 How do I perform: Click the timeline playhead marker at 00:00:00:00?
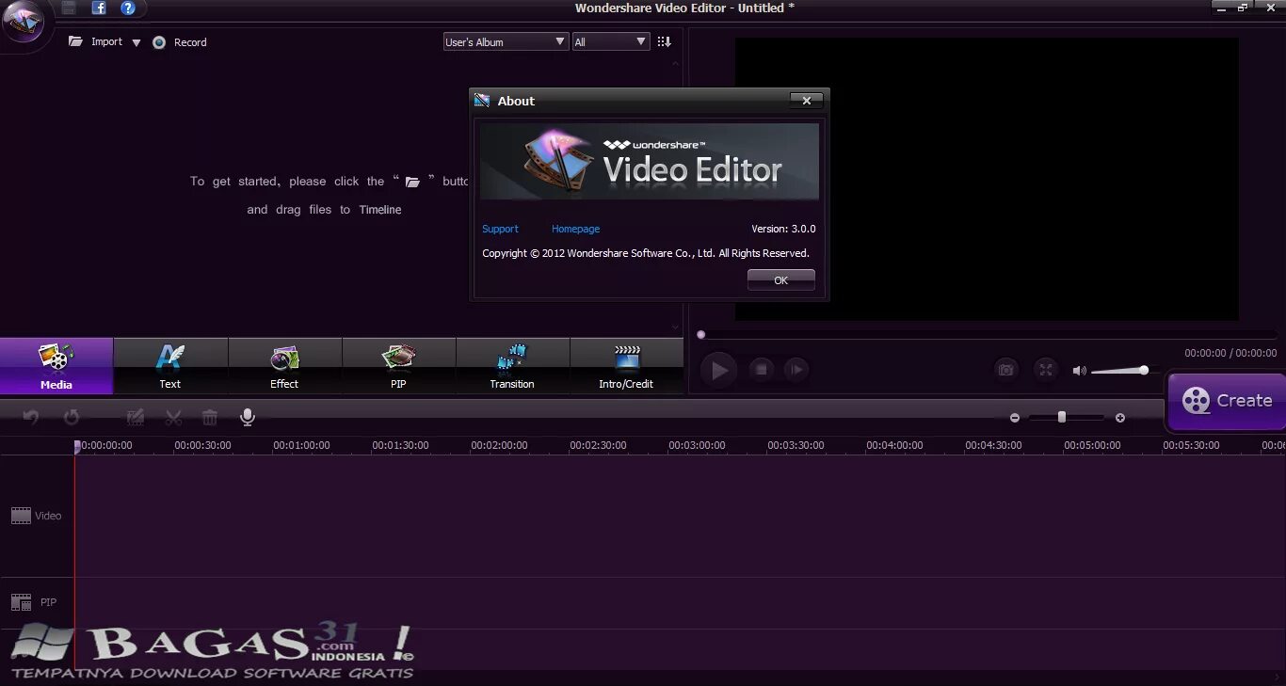[x=77, y=447]
